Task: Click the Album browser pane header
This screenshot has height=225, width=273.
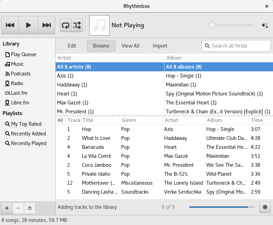Action: pyautogui.click(x=219, y=58)
